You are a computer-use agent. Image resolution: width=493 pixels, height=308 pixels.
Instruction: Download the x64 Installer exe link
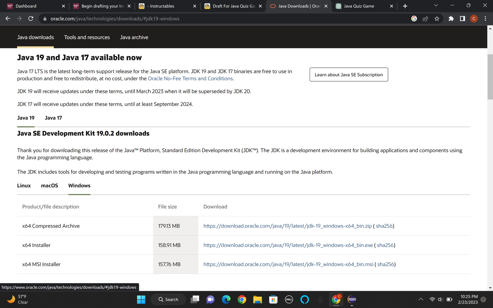[288, 245]
